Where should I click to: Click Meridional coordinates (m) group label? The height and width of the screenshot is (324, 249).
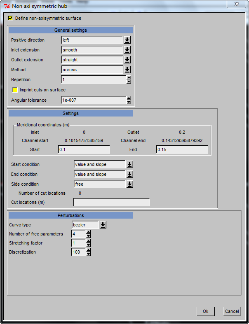[43, 125]
